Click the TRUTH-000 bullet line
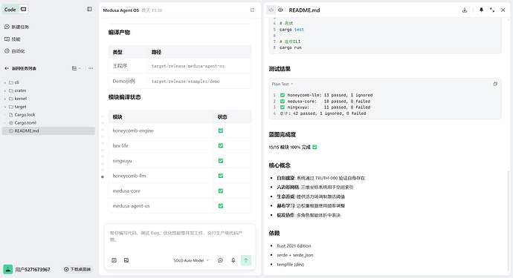The height and width of the screenshot is (278, 513). (320, 178)
